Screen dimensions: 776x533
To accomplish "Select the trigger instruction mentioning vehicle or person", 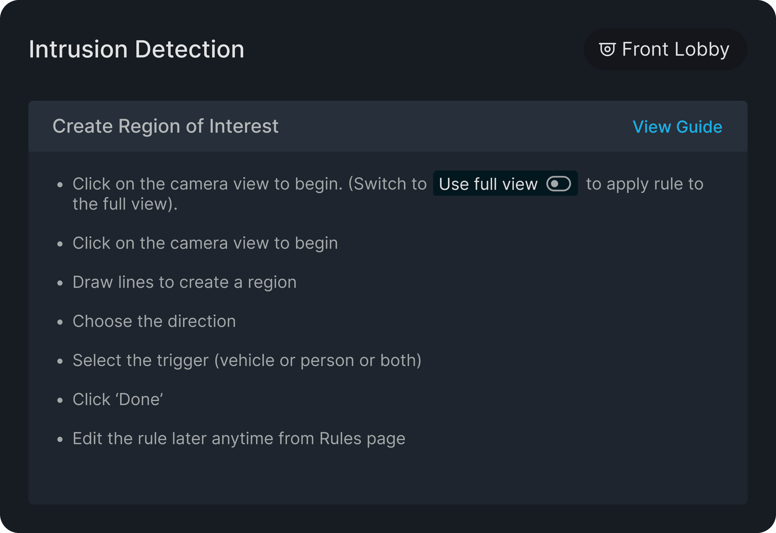I will pyautogui.click(x=247, y=360).
